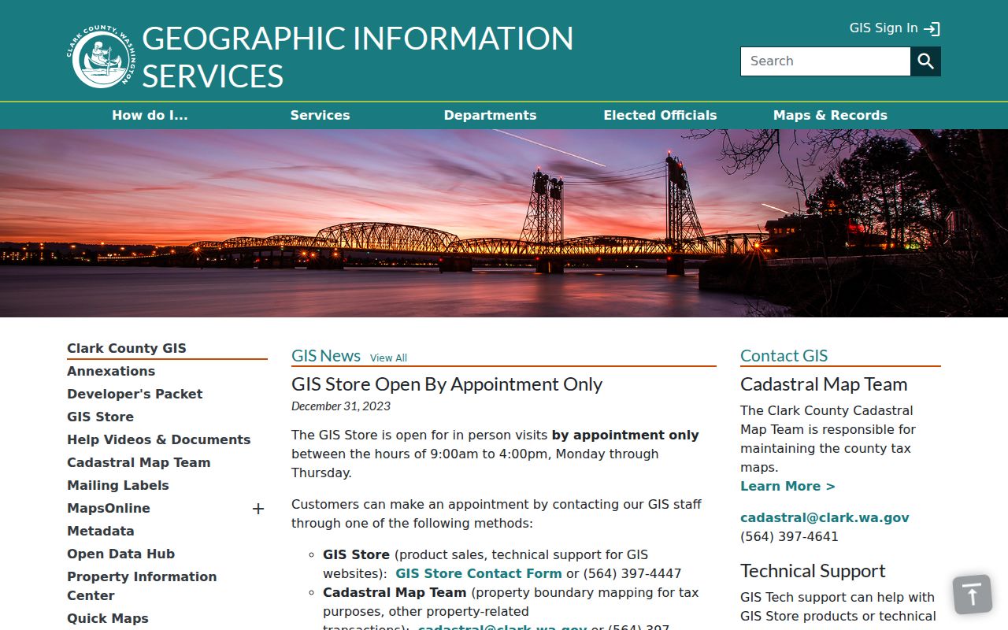Open MapsOnline sidebar link
Screen dimensions: 1008x630
[109, 508]
